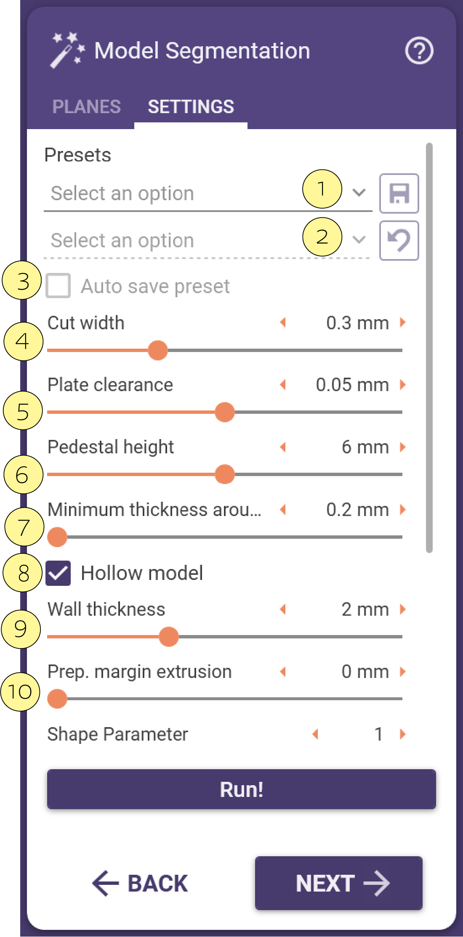The width and height of the screenshot is (463, 937).
Task: Increase Prep. margin extrusion value arrow
Action: coord(403,672)
